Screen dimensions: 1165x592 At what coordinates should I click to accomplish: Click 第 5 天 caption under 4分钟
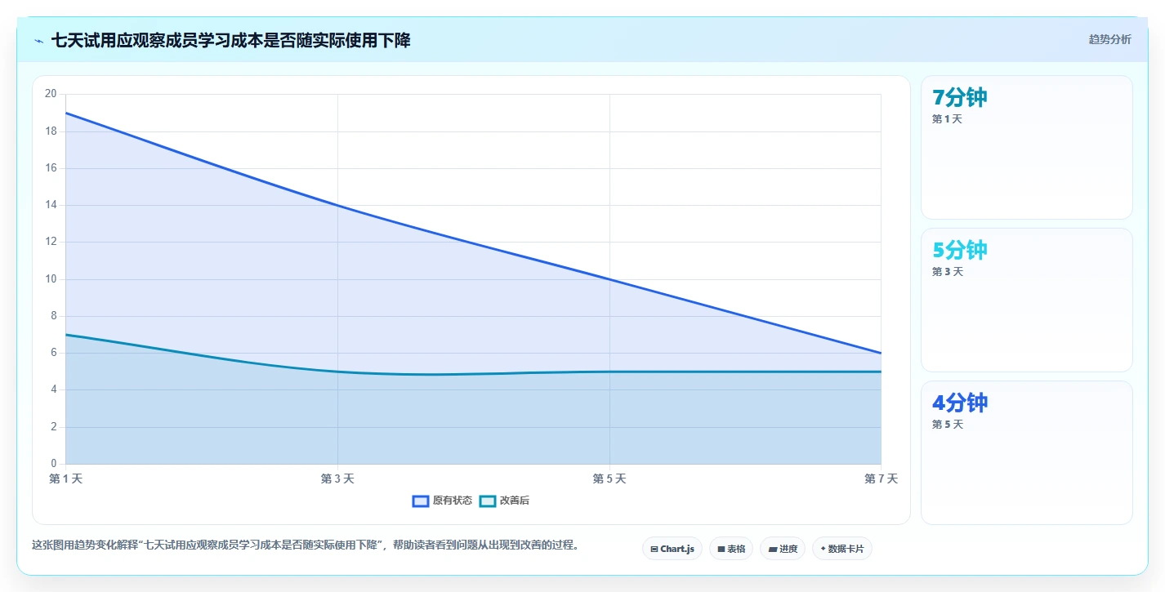click(x=947, y=425)
